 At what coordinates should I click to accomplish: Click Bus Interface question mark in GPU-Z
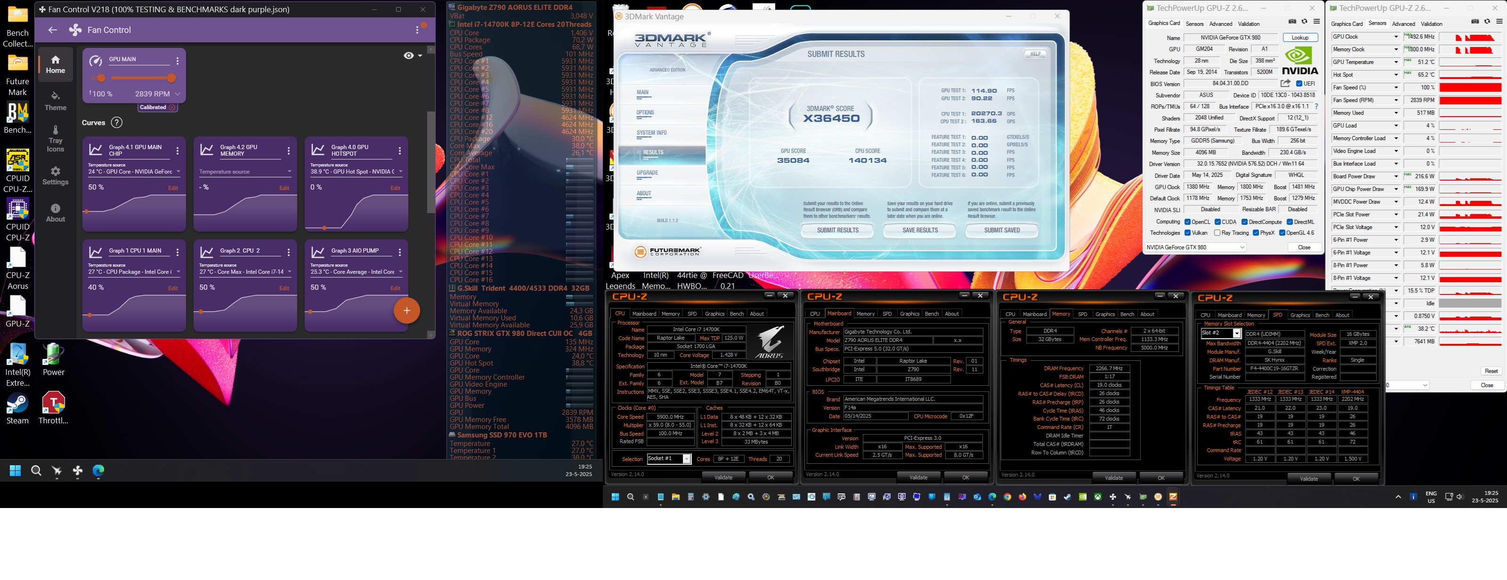(1316, 106)
